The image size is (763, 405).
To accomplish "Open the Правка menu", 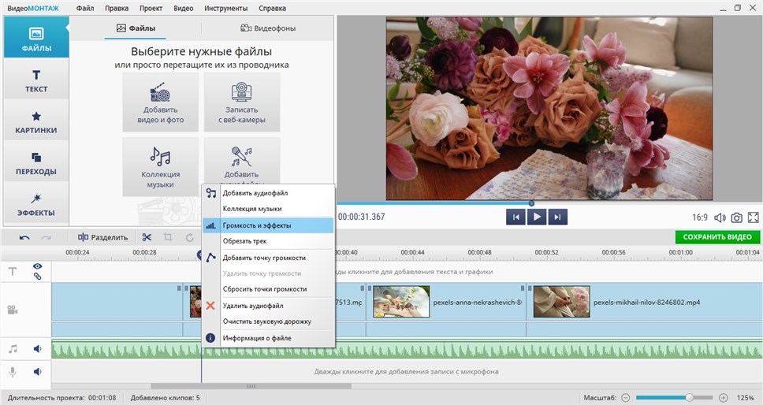I will [117, 8].
